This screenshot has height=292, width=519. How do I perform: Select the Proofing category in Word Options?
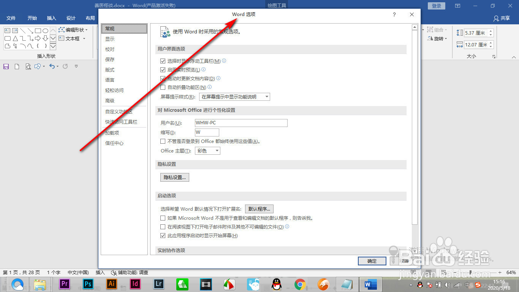click(124, 49)
